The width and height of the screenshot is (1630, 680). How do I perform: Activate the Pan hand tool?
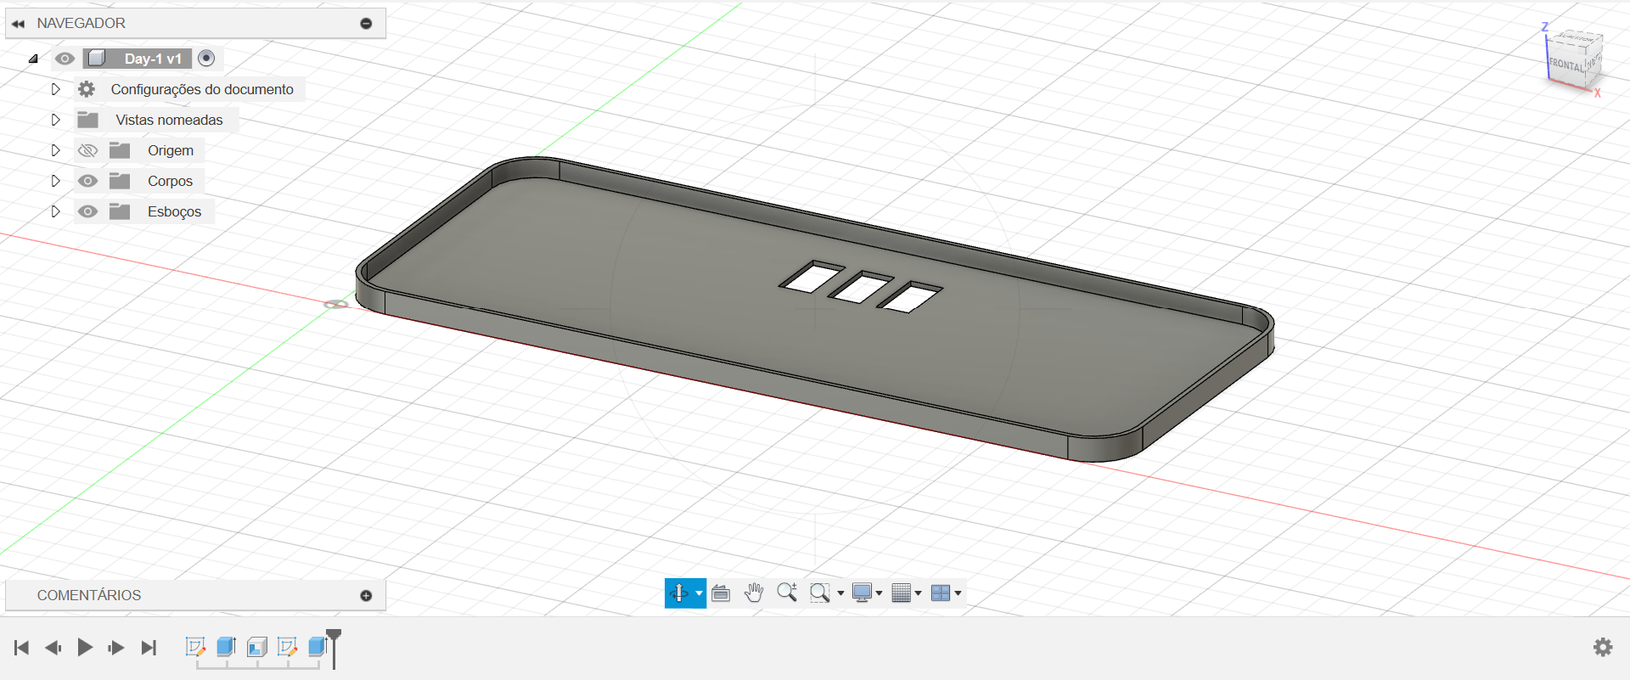(754, 593)
